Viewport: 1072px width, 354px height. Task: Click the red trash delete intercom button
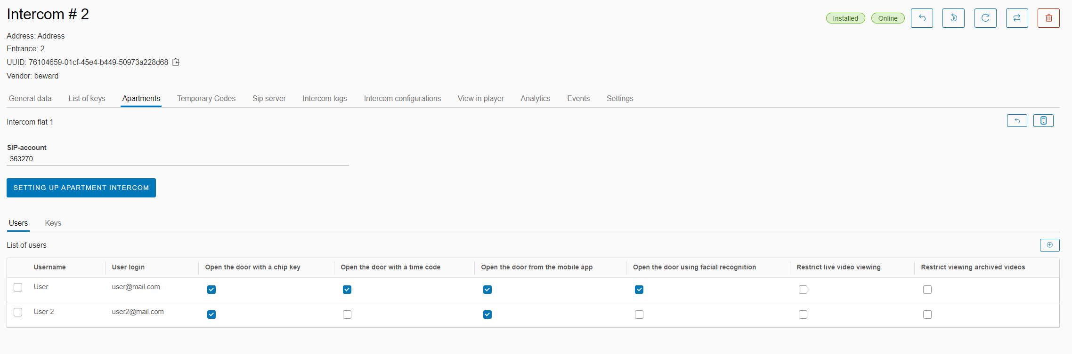pyautogui.click(x=1048, y=18)
